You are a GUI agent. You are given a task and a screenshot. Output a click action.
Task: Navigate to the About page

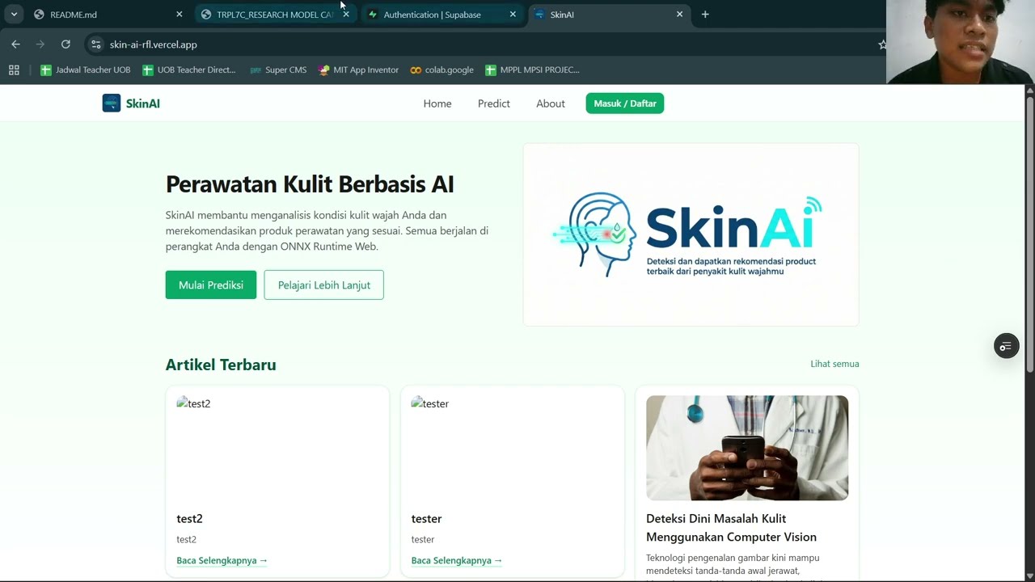(551, 103)
